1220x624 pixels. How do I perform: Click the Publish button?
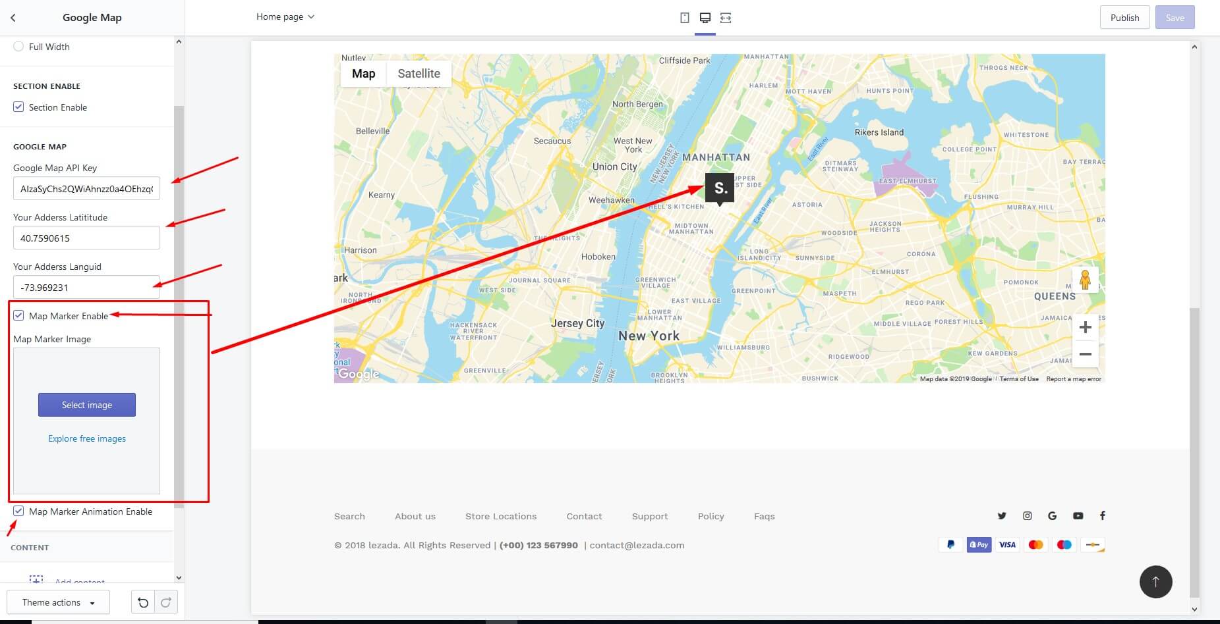[1124, 18]
